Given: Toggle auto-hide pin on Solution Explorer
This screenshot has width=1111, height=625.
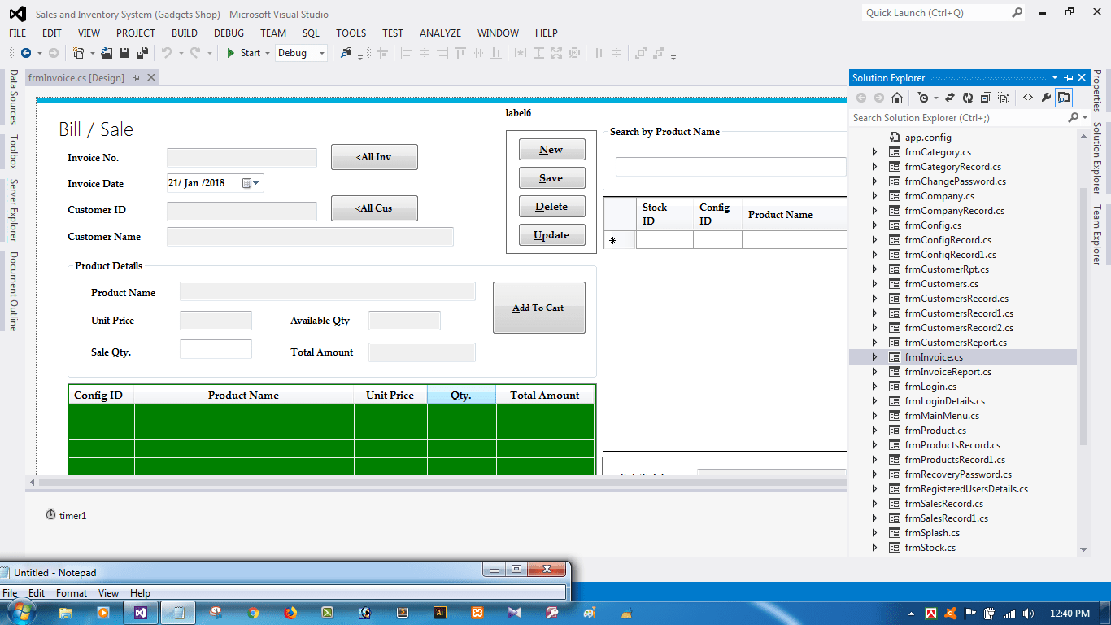Looking at the screenshot, I should [x=1068, y=78].
